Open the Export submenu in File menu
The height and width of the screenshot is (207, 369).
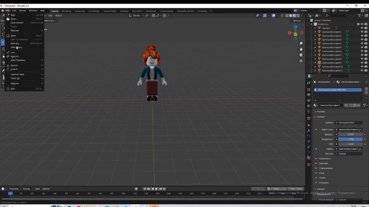[24, 70]
